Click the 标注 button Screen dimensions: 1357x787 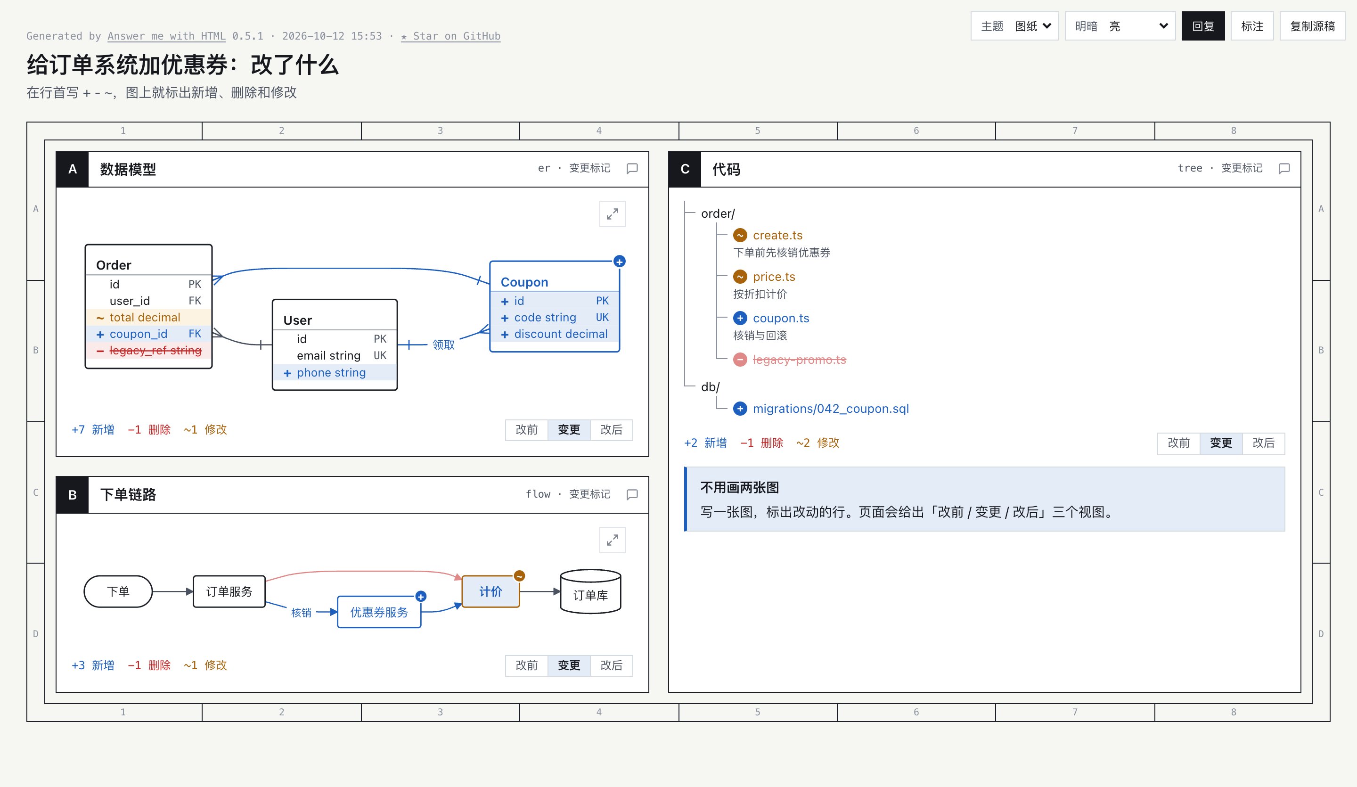[x=1252, y=26]
